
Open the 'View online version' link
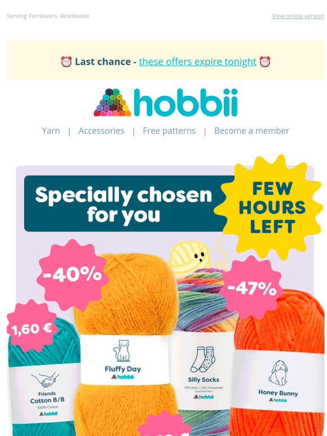pos(298,16)
